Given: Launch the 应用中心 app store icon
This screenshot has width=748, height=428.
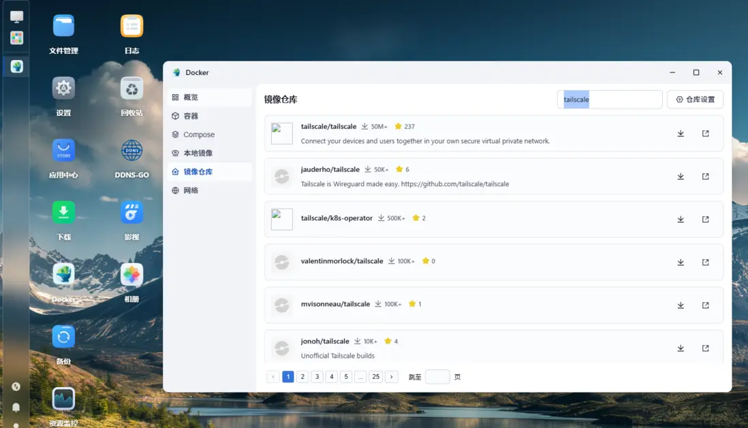Looking at the screenshot, I should coord(63,151).
